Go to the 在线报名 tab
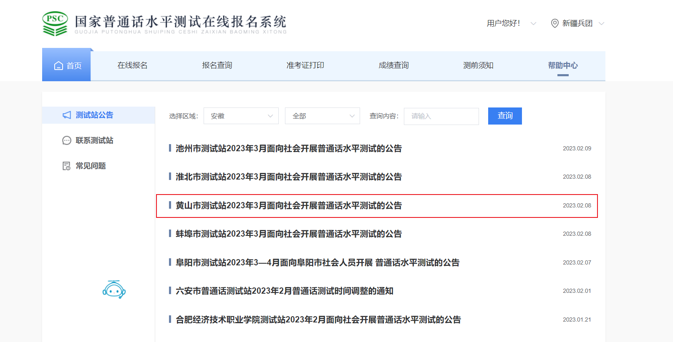Image resolution: width=673 pixels, height=342 pixels. pos(132,65)
